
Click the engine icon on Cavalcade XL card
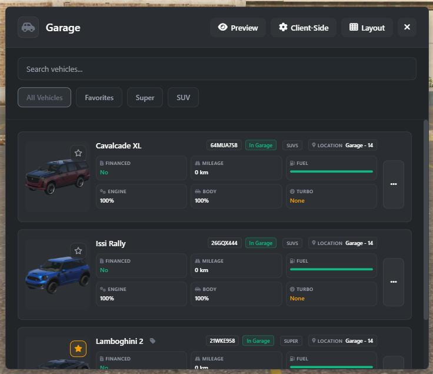(x=102, y=191)
